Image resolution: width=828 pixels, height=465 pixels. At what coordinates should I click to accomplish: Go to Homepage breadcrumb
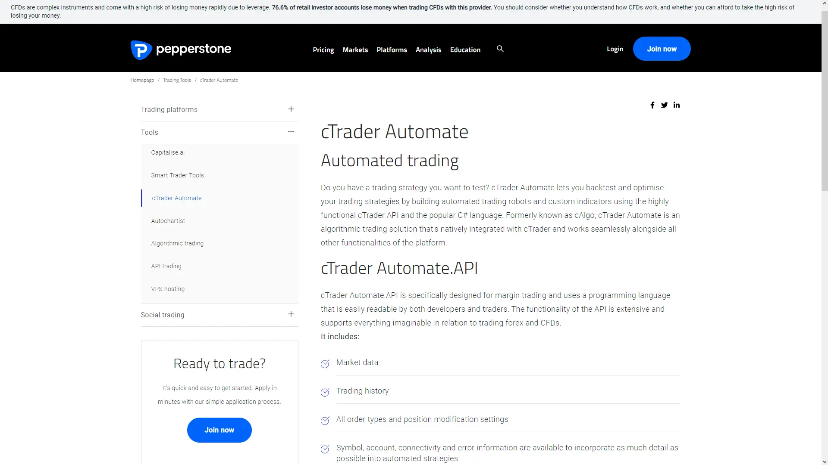(142, 80)
